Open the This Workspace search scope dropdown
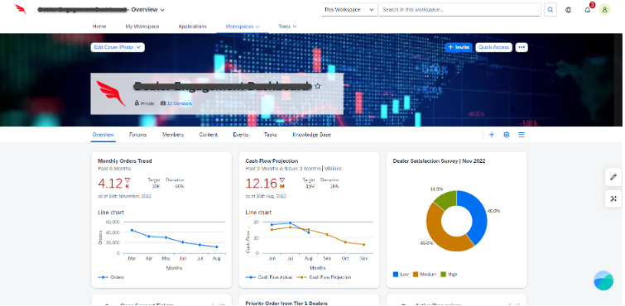The width and height of the screenshot is (625, 306). click(x=349, y=10)
